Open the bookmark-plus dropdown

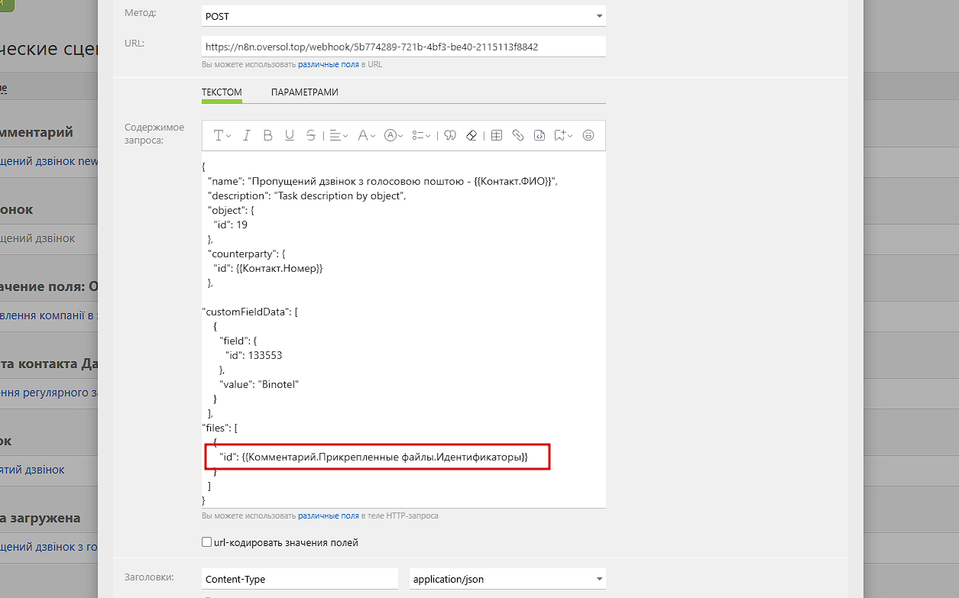[x=563, y=135]
